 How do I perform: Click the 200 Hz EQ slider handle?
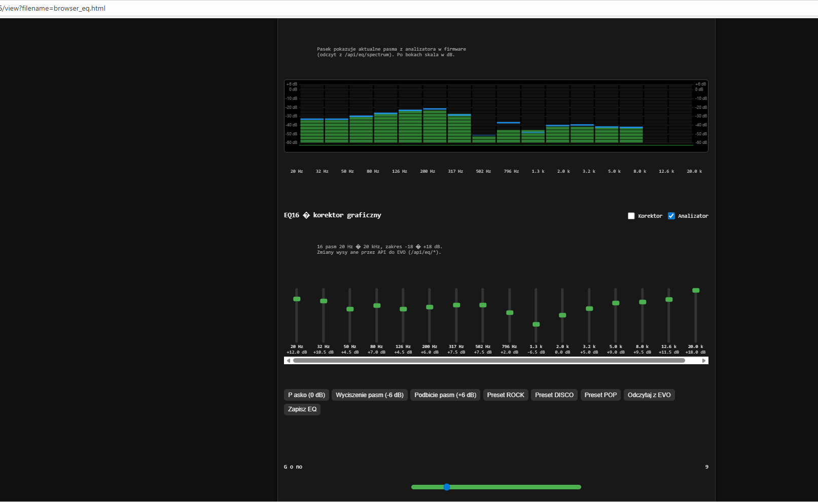click(x=430, y=307)
